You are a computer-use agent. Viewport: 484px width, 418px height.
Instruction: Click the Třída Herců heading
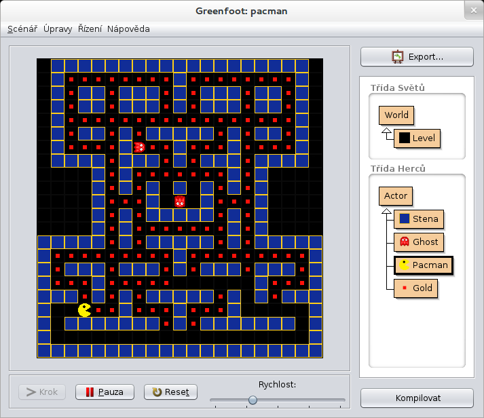(x=398, y=169)
